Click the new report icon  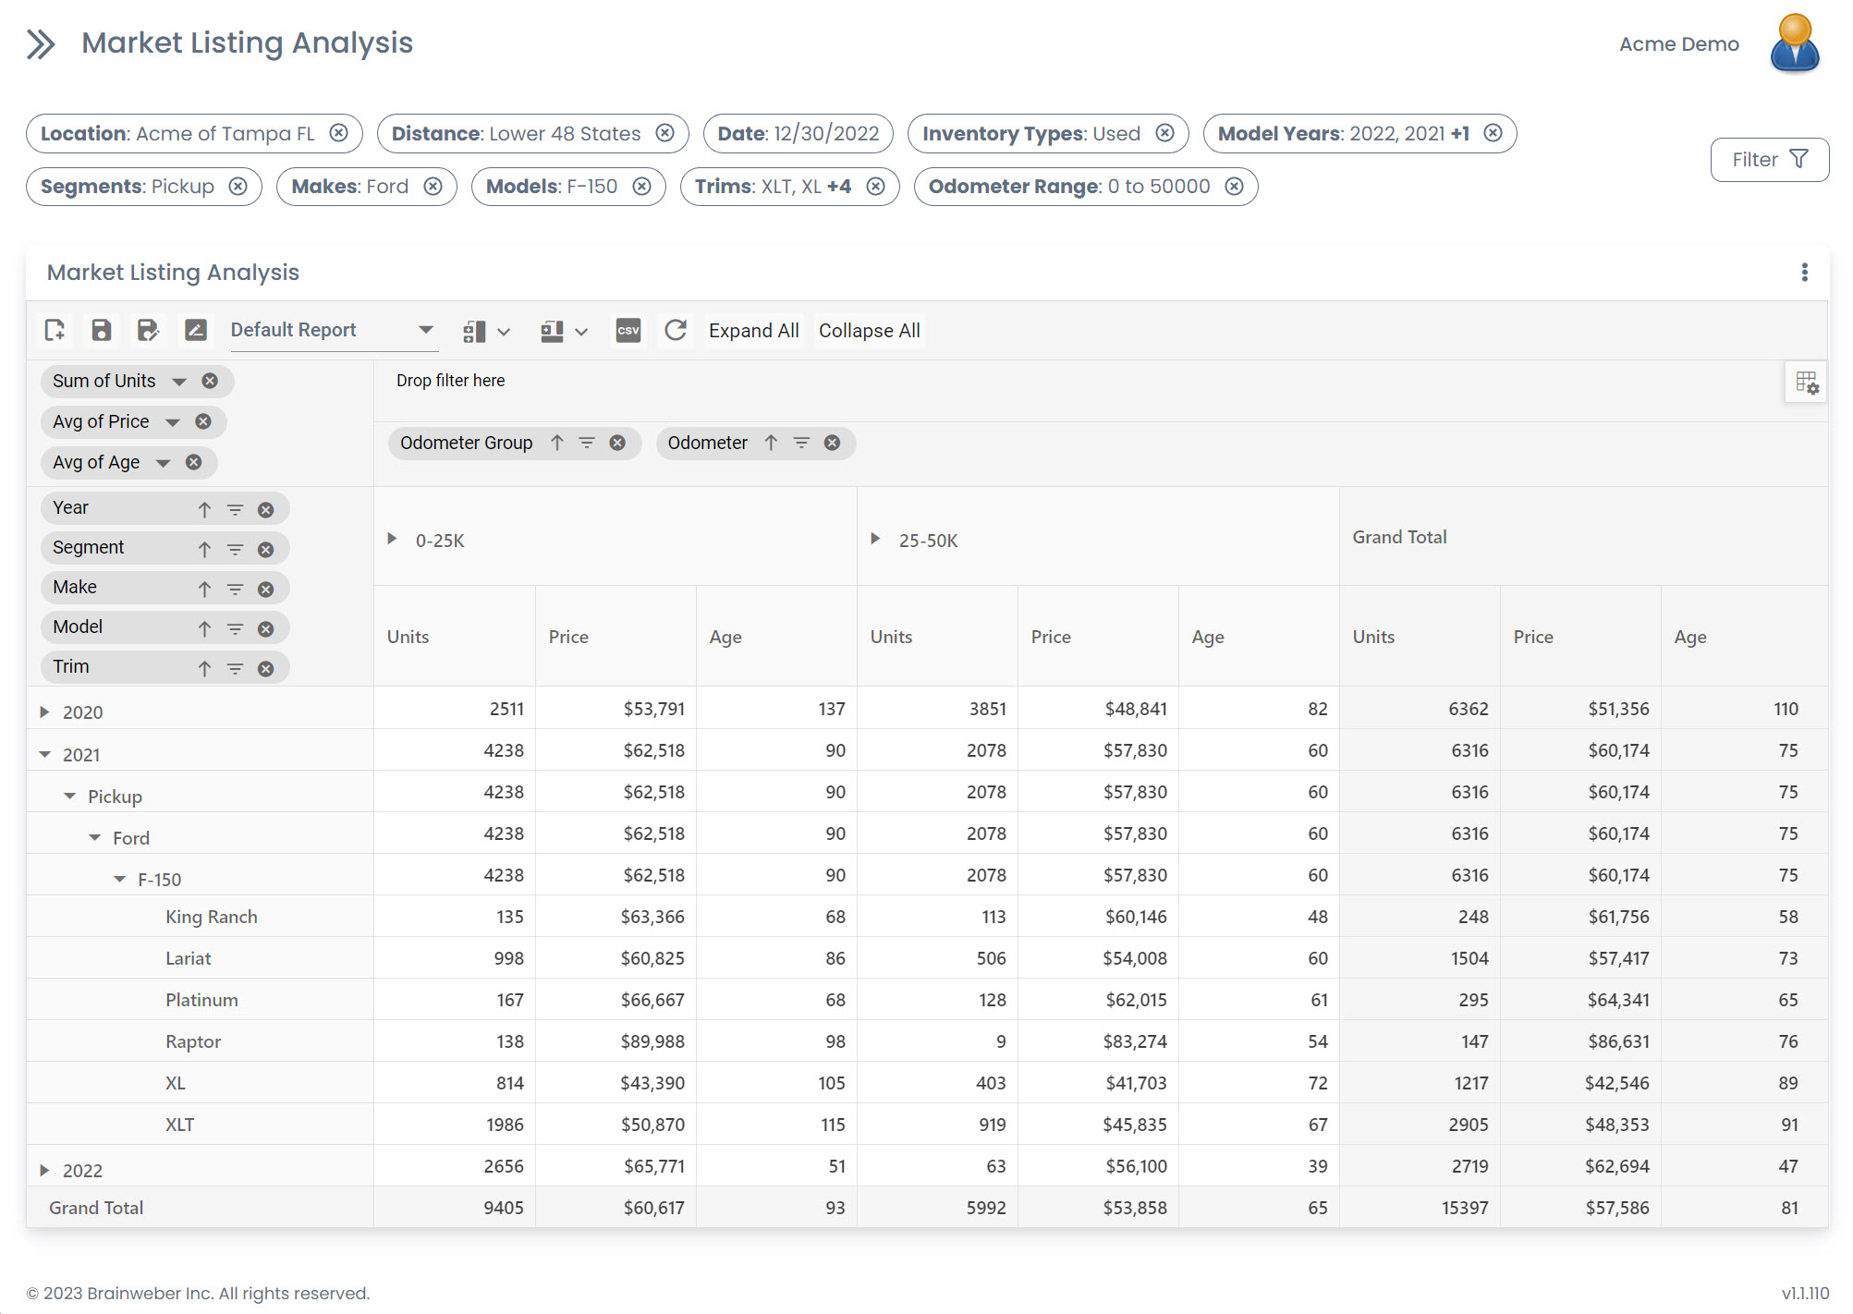55,331
